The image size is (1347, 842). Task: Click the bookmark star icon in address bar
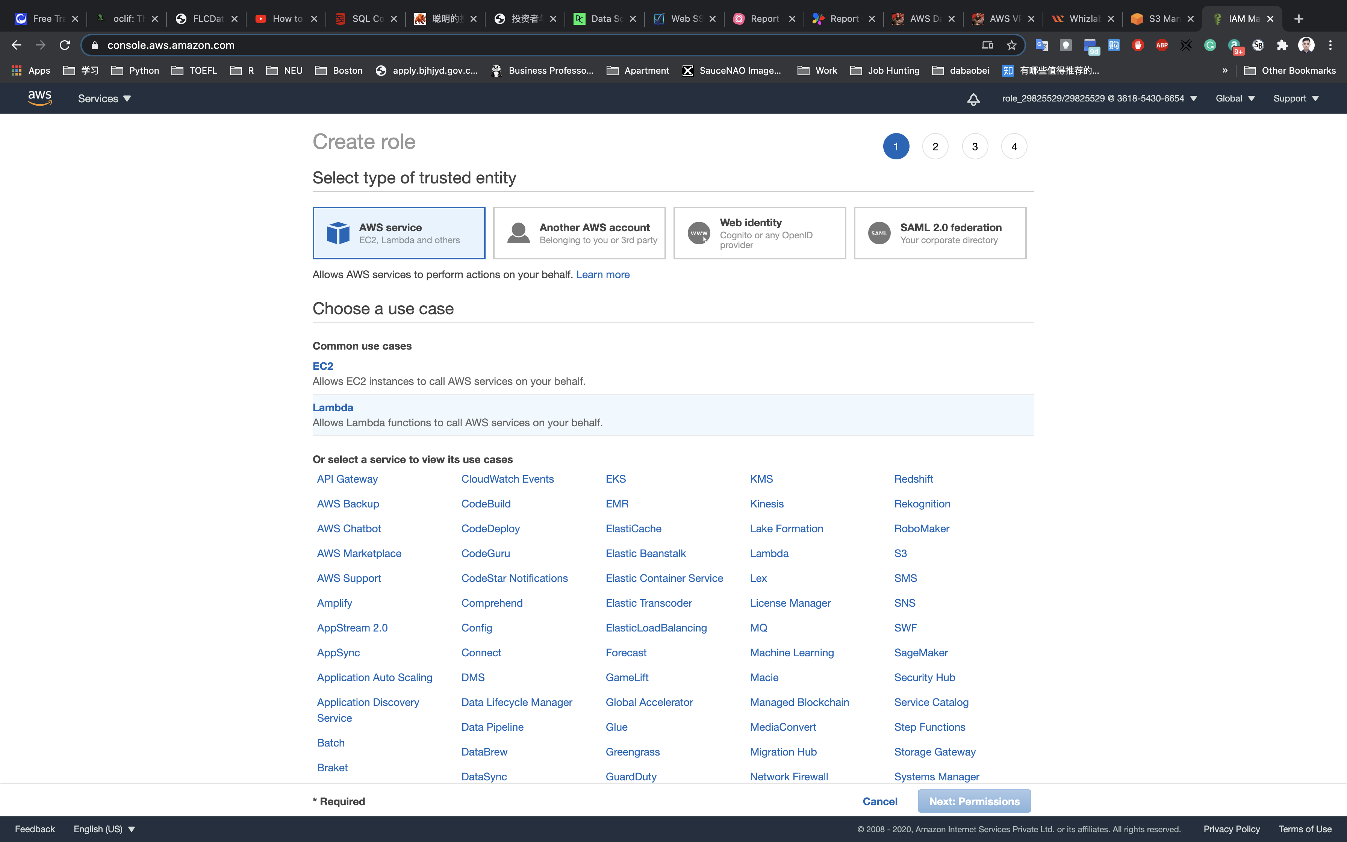click(x=1011, y=45)
